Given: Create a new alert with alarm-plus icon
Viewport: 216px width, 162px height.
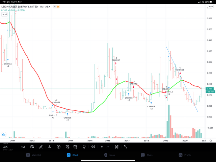Looking at the screenshot, I should point(67,147).
